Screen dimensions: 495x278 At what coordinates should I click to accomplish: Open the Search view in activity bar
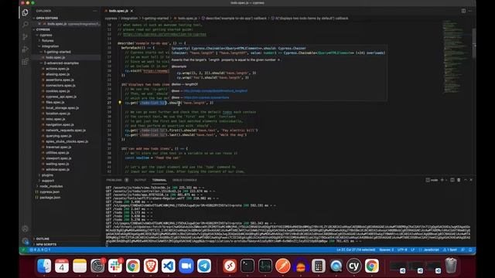25,25
